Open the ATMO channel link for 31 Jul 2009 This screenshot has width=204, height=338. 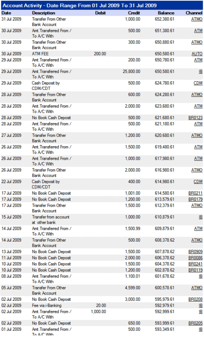tap(197, 19)
